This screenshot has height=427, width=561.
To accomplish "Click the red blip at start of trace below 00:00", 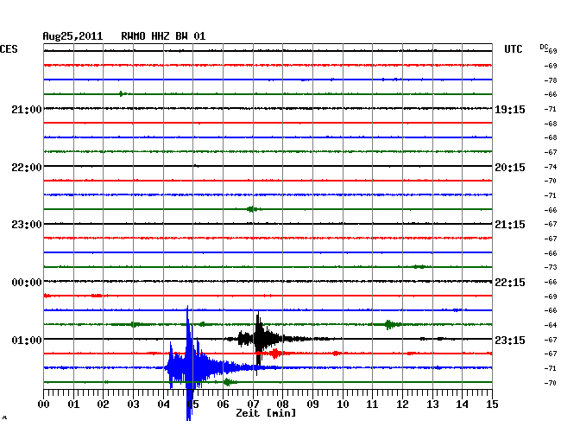I will (47, 296).
